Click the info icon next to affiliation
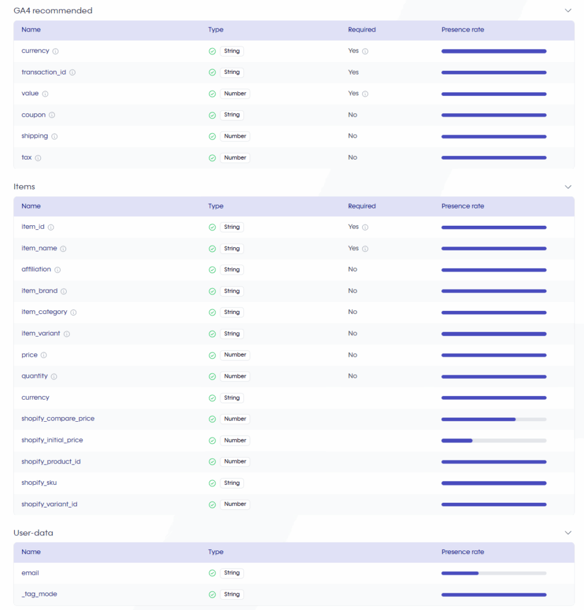Screen dimensions: 584x610 58,270
